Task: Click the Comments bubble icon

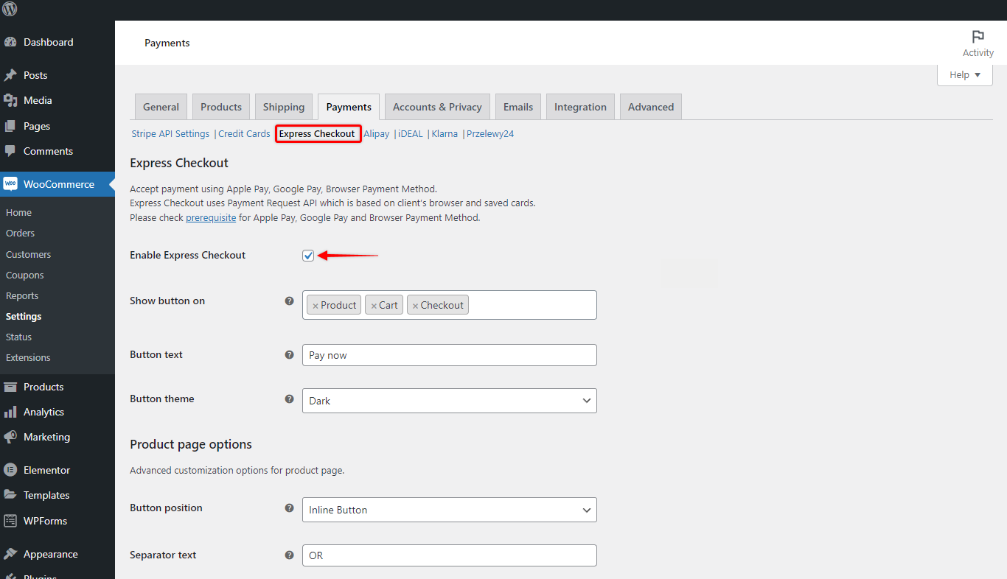Action: click(10, 151)
